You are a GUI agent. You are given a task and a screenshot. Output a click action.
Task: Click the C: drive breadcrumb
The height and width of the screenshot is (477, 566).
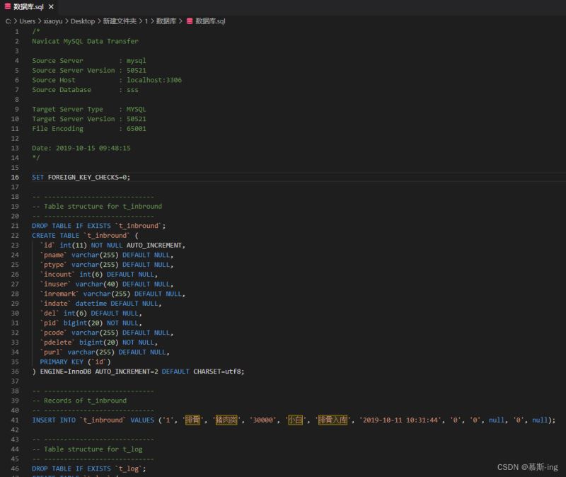point(8,21)
